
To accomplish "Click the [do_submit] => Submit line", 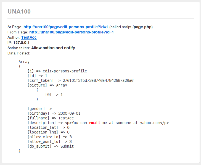I will click(51, 146).
